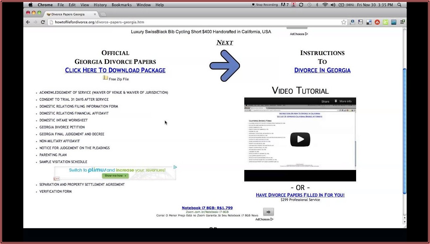Image resolution: width=430 pixels, height=244 pixels.
Task: Click the Luxury SwissBlack Bib Cycling Short ad
Action: click(x=201, y=32)
